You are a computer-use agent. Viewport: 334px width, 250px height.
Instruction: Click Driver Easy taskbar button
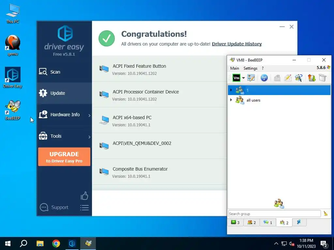coord(72,243)
